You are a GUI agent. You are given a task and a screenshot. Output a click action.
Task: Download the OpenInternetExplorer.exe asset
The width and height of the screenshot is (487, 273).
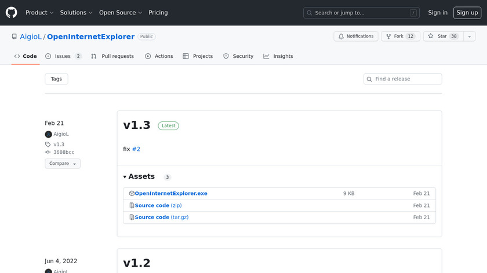[x=170, y=193]
